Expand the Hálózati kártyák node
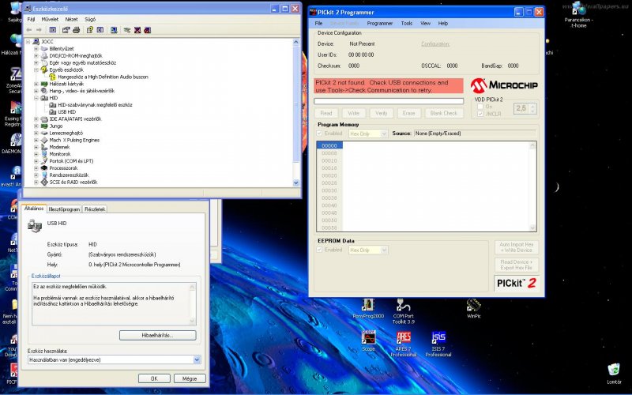This screenshot has height=395, width=632. point(36,84)
